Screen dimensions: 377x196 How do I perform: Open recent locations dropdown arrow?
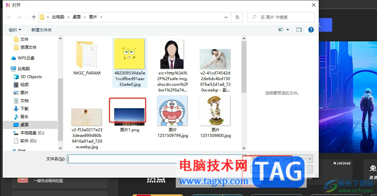pos(27,17)
